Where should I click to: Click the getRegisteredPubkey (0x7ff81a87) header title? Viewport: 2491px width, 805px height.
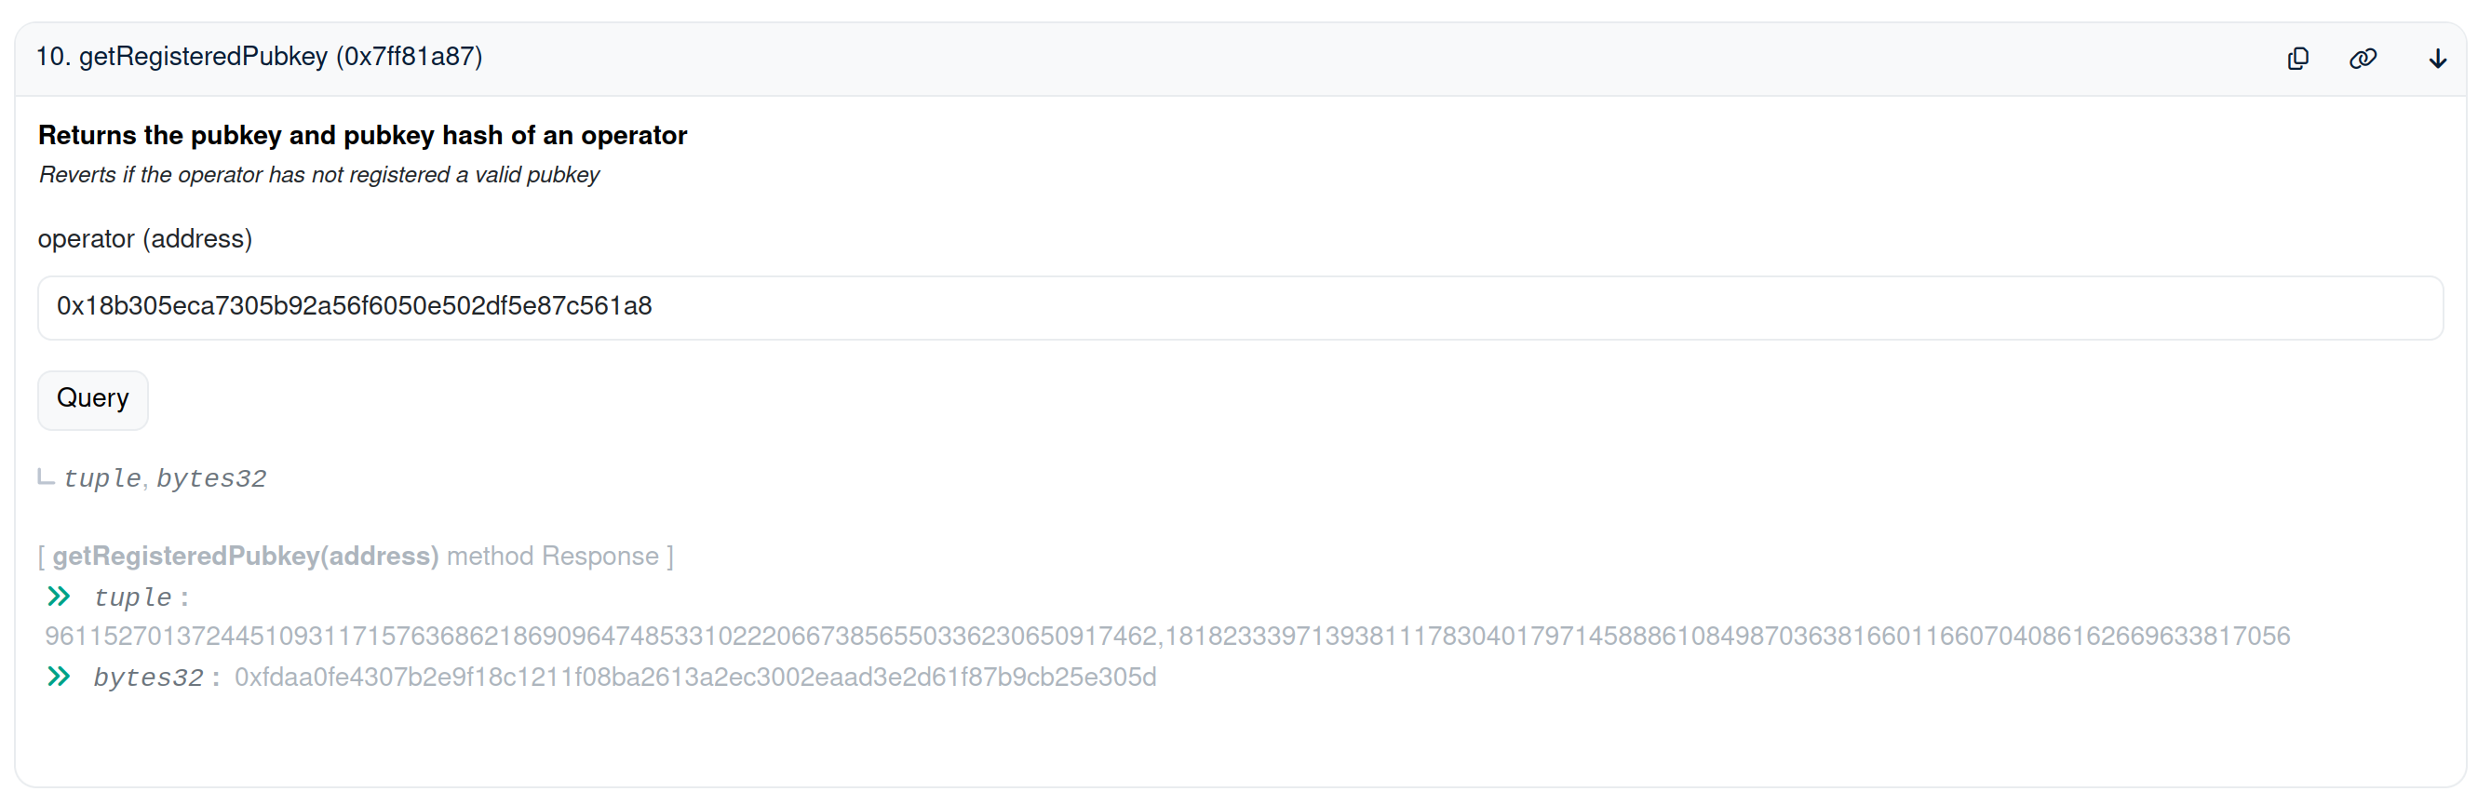(x=259, y=57)
